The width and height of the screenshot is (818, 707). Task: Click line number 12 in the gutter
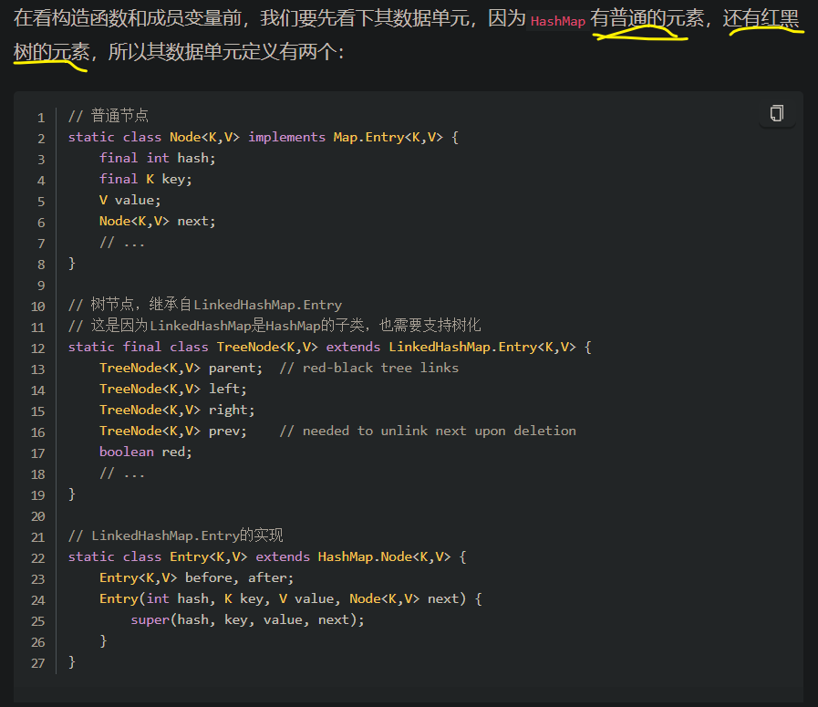pyautogui.click(x=38, y=348)
